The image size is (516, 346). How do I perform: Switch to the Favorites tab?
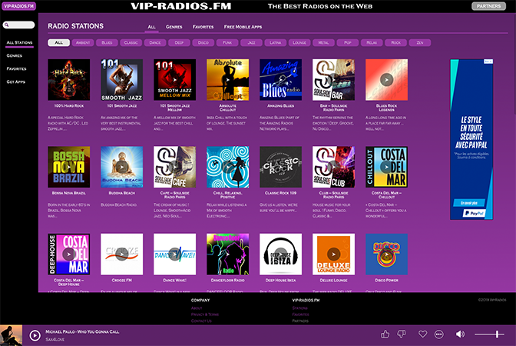coord(203,27)
